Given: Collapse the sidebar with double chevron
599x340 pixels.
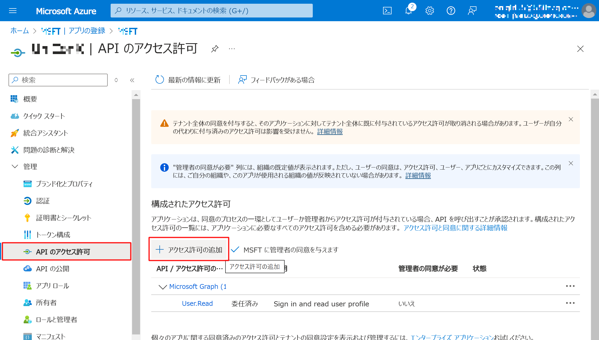Looking at the screenshot, I should pos(132,80).
